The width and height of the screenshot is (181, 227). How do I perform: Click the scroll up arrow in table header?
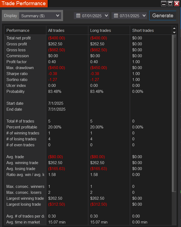tap(174, 28)
